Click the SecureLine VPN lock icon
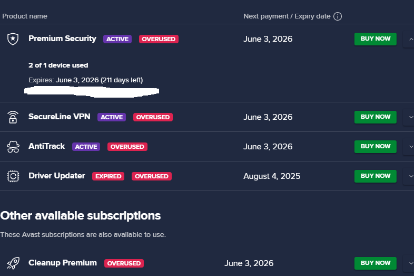This screenshot has height=276, width=414. coord(13,117)
